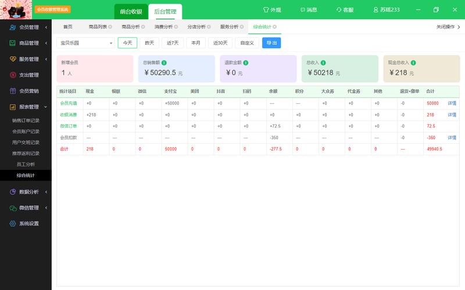Open the 消息 message icon
Viewport: 465px width, 290px height.
302,10
